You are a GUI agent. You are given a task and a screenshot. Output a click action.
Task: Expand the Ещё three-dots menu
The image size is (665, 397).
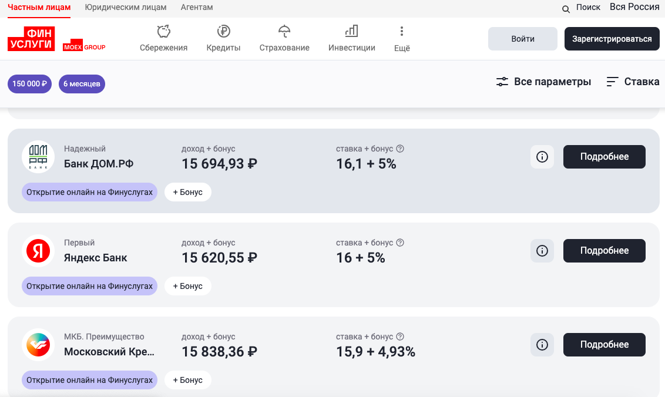tap(402, 39)
